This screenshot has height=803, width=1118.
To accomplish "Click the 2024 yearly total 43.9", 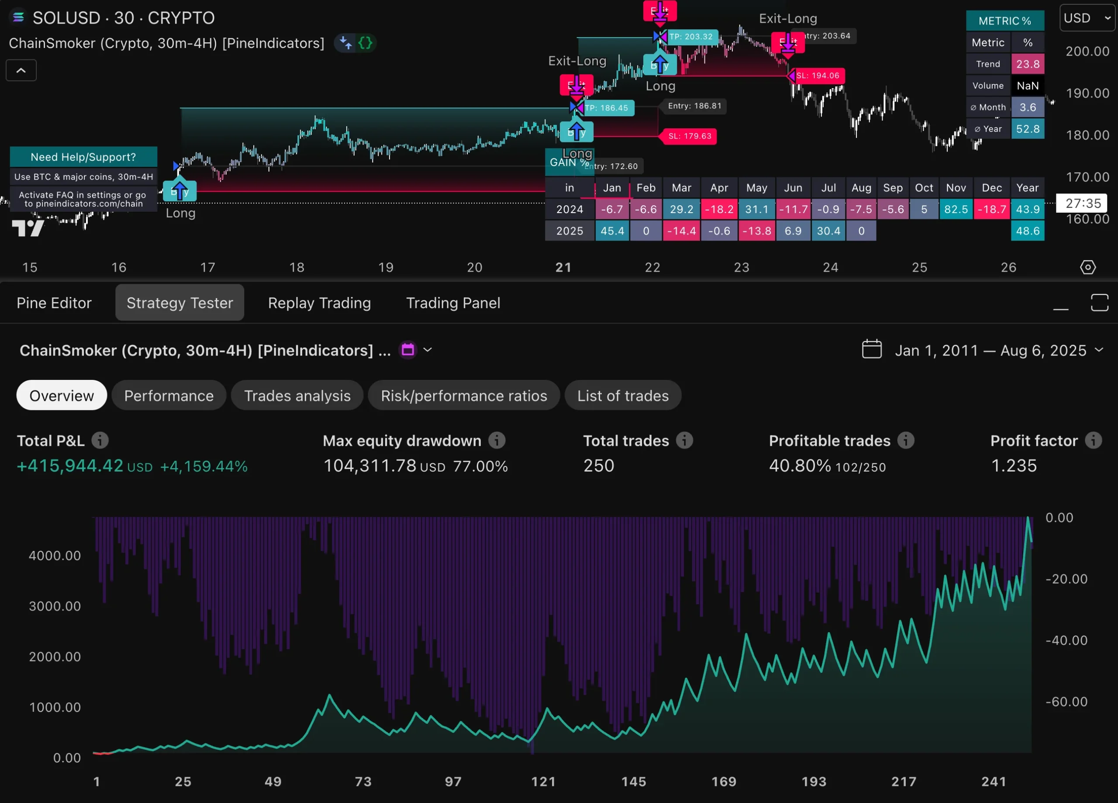I will (x=1028, y=210).
